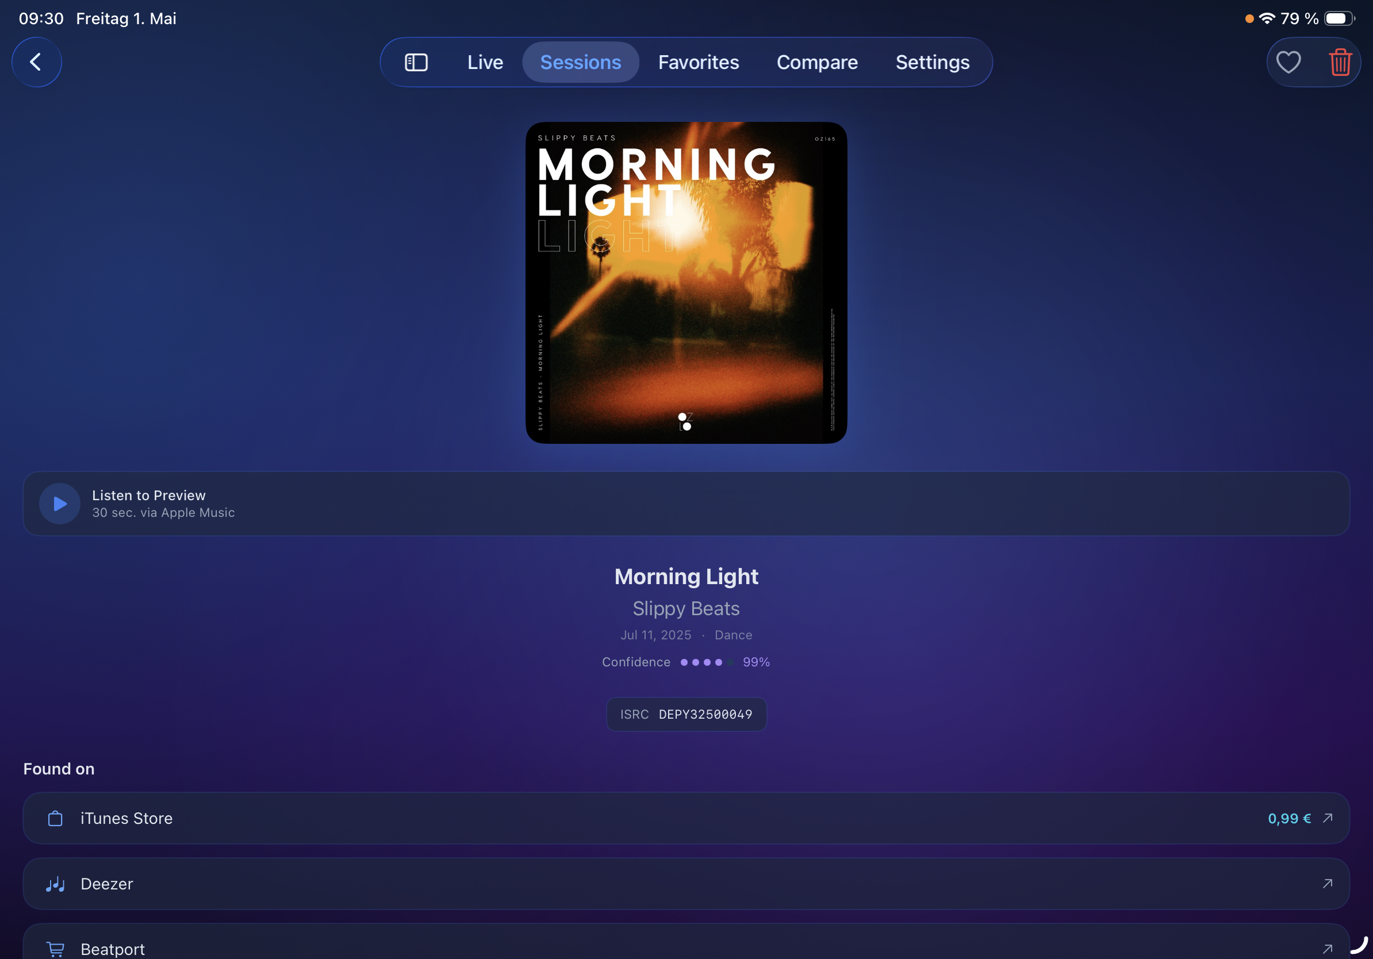Open the Beatport cart icon

coord(55,949)
